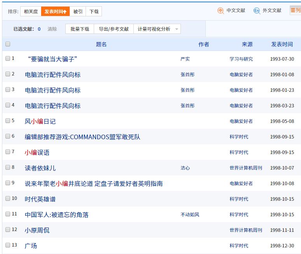Click the 外文文献 icon
301x254 pixels.
tap(257, 11)
